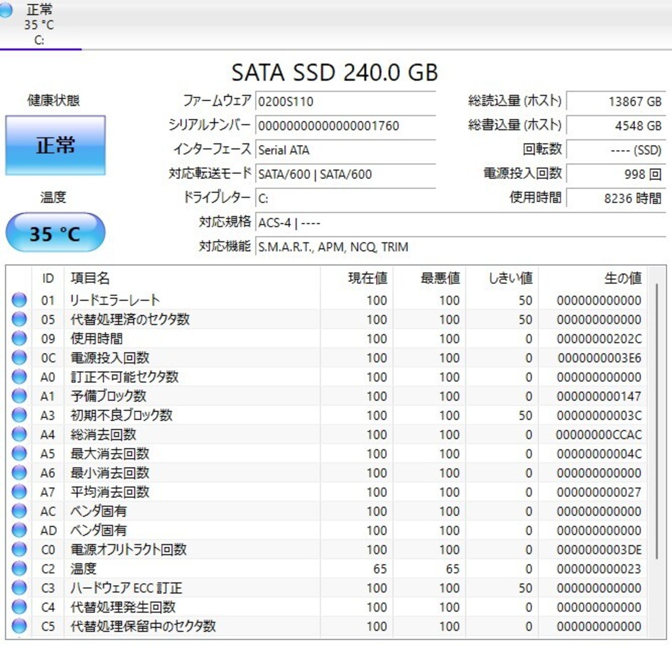Click status icon for ハードウェア ECC 訂正
The height and width of the screenshot is (645, 672).
pyautogui.click(x=19, y=588)
